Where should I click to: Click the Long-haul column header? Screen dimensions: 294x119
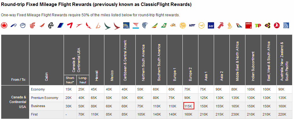(83, 80)
